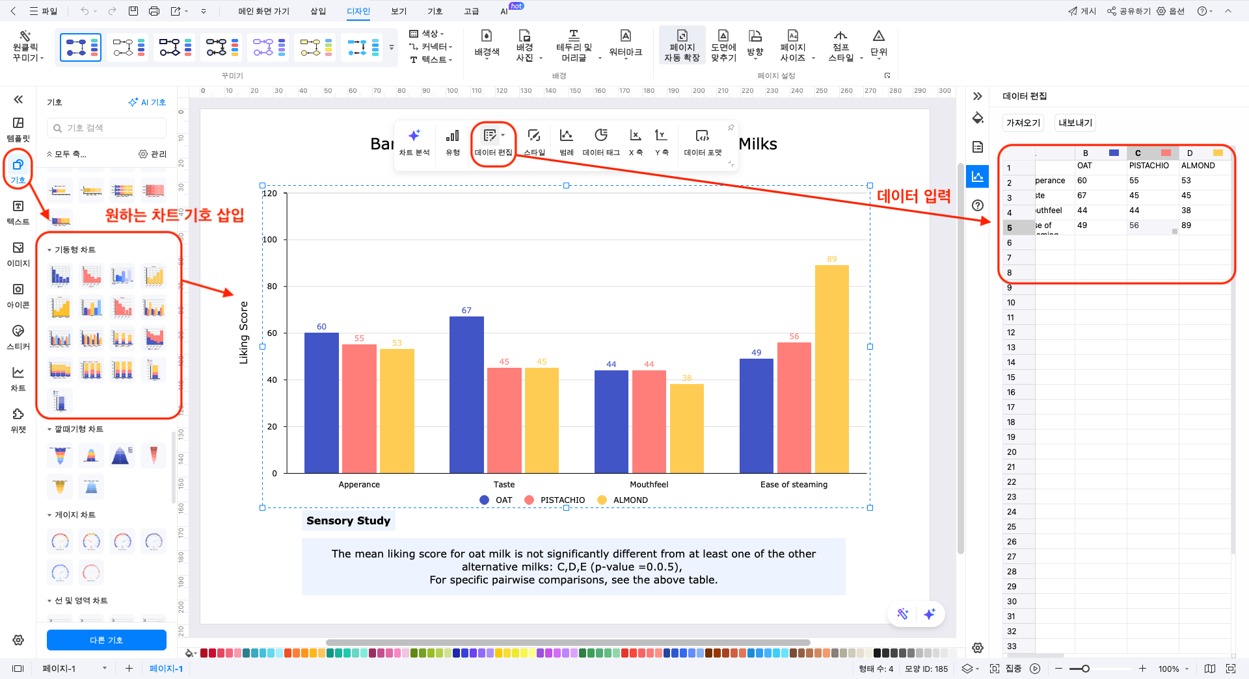This screenshot has width=1249, height=679.
Task: Click the 유형 chart type icon
Action: pos(453,142)
